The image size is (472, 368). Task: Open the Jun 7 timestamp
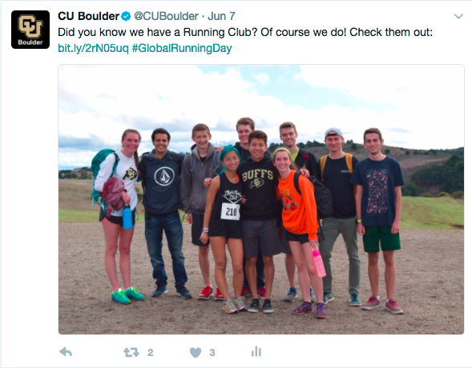[x=221, y=16]
